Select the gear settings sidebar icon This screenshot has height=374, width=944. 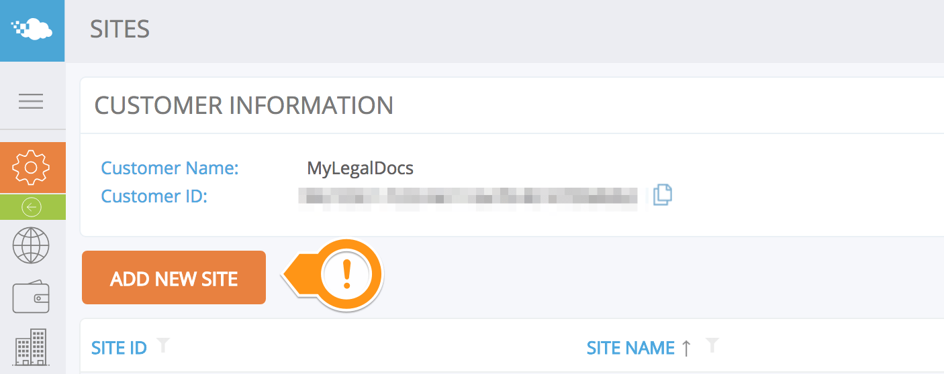[32, 167]
